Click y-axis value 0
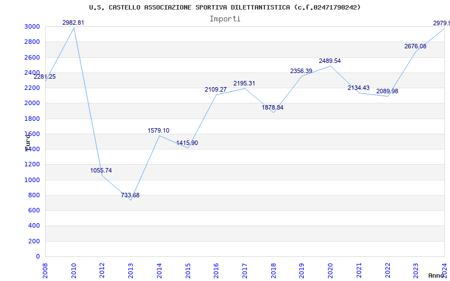The height and width of the screenshot is (281, 450). point(38,257)
